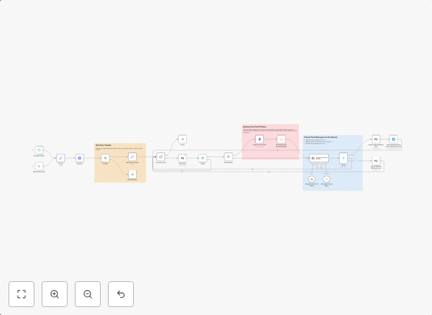Viewport: 432px width, 315px height.
Task: Select the Structured Output Parser node
Action: tap(326, 178)
